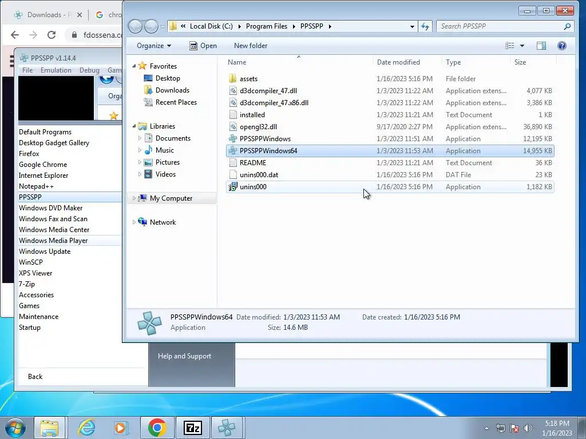Open recent pages dropdown near nav arrows
Screen dimensions: 586x439
[x=163, y=26]
